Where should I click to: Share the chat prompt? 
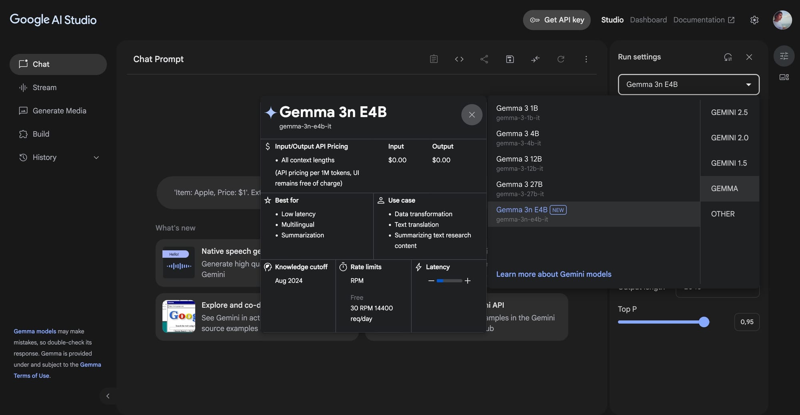(484, 59)
